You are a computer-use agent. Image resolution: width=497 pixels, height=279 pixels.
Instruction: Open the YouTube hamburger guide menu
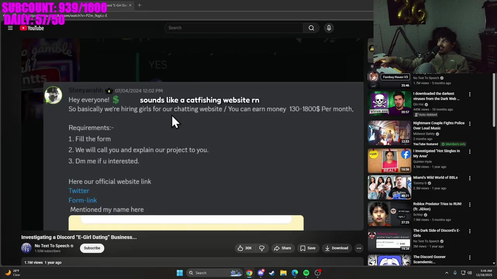[10, 28]
